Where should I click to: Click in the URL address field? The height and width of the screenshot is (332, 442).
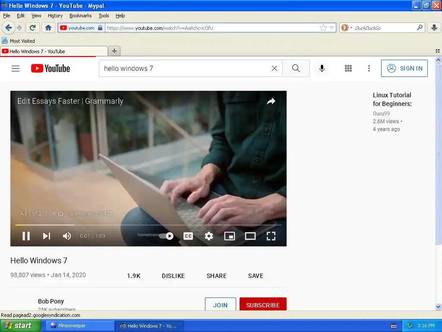(x=212, y=28)
